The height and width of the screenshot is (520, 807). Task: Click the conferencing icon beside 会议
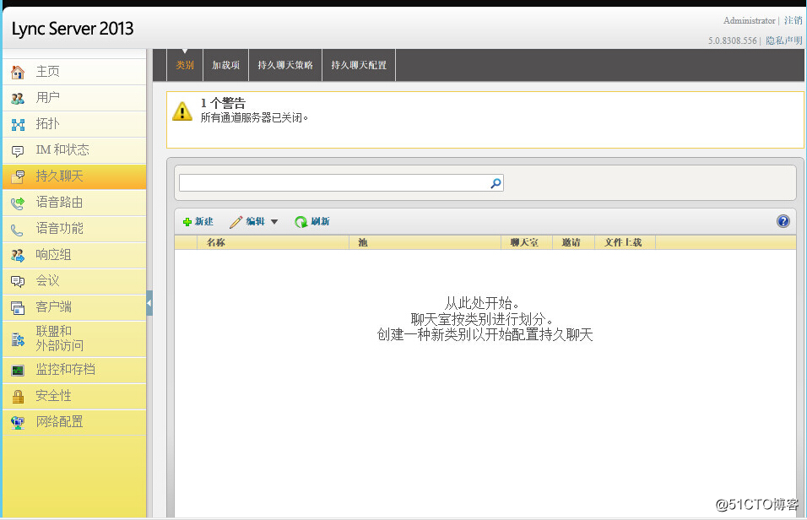pyautogui.click(x=18, y=281)
